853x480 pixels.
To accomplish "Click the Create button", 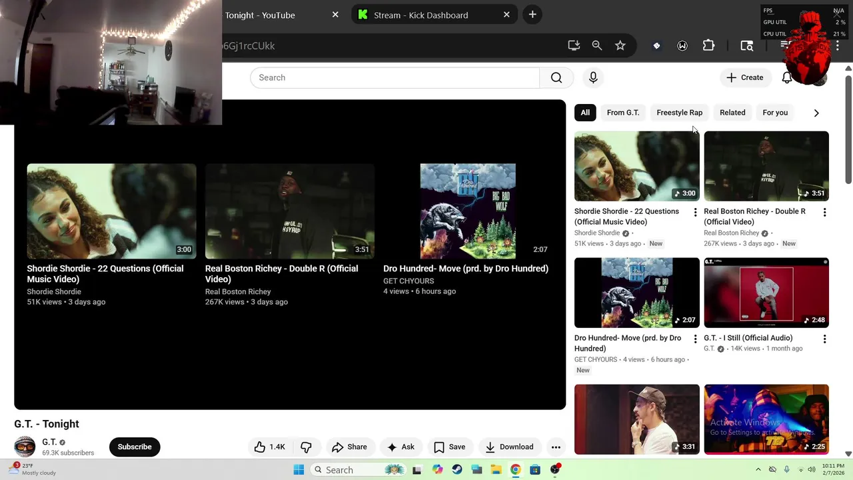I will click(x=745, y=77).
